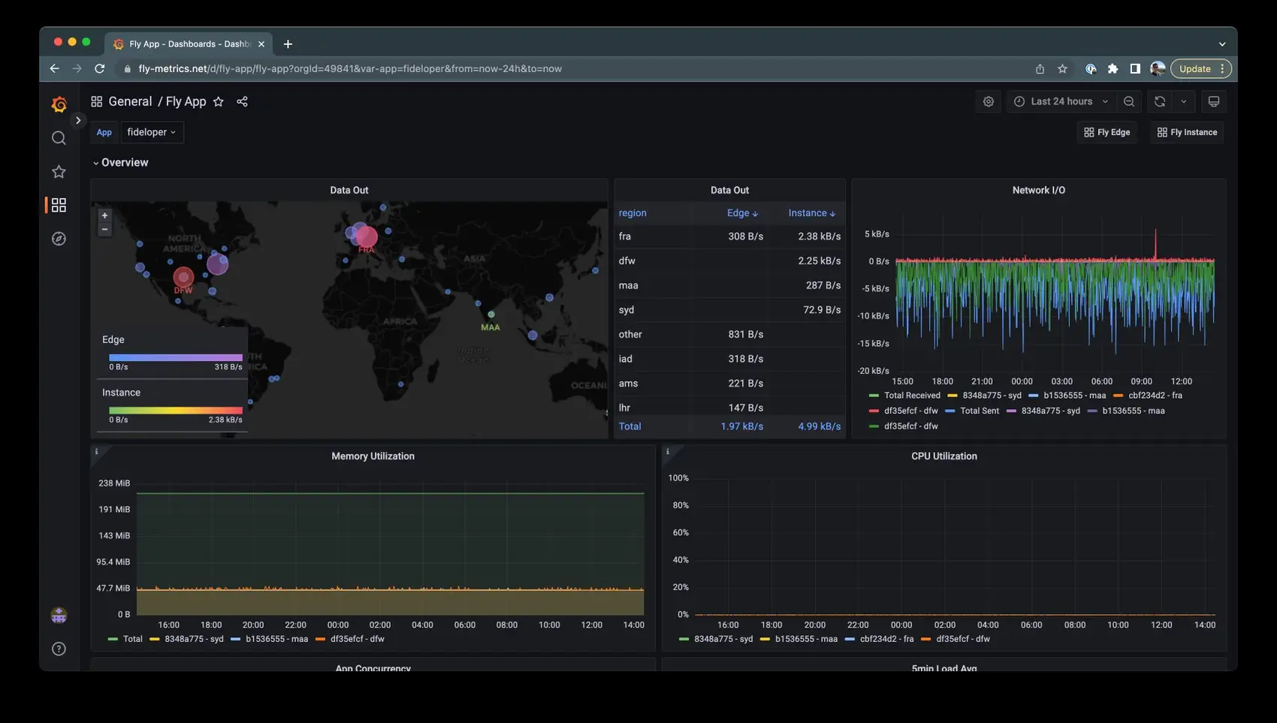Screen dimensions: 1277x723
Task: Go to Fly Edge dashboard link
Action: pyautogui.click(x=1106, y=132)
